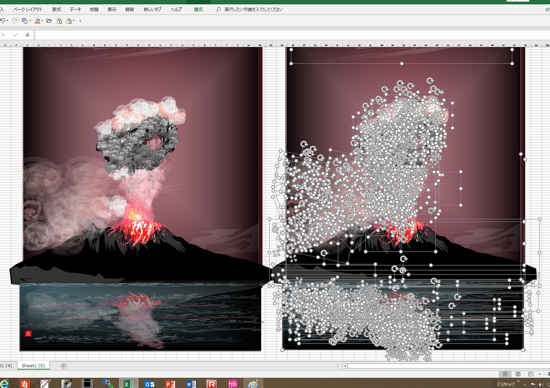Expand the fill color dropdown arrow
Viewport: 550px width, 388px height.
[x=42, y=21]
